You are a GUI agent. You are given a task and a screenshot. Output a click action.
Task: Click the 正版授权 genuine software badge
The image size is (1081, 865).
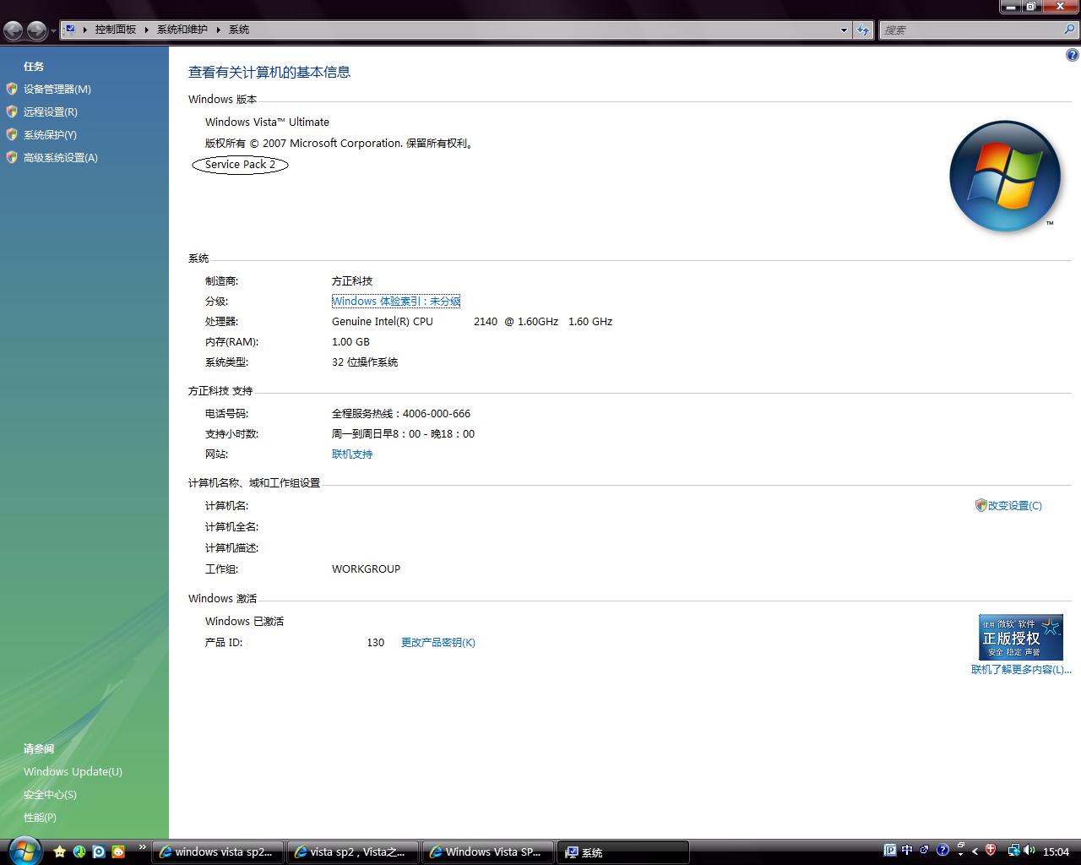pyautogui.click(x=1021, y=637)
